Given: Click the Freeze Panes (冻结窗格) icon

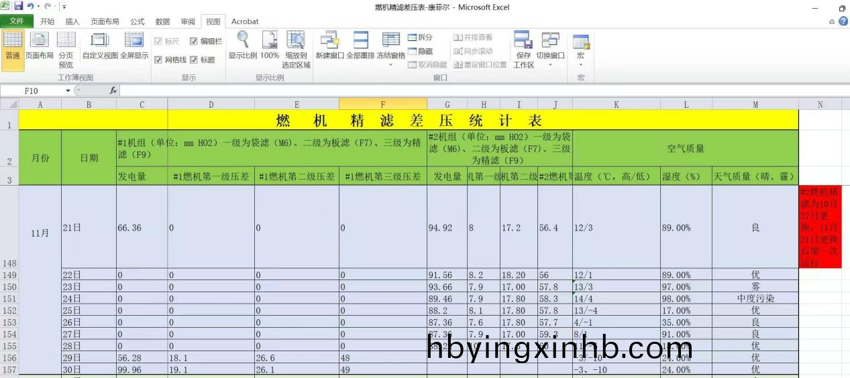Looking at the screenshot, I should [x=391, y=40].
